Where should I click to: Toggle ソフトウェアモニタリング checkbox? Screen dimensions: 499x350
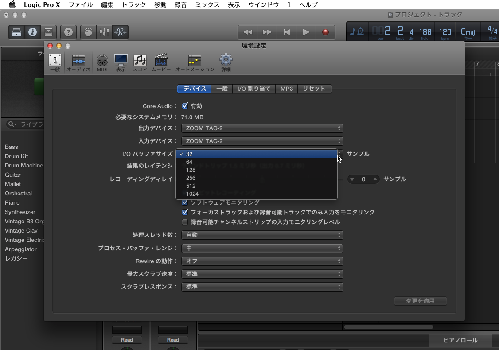pyautogui.click(x=185, y=202)
